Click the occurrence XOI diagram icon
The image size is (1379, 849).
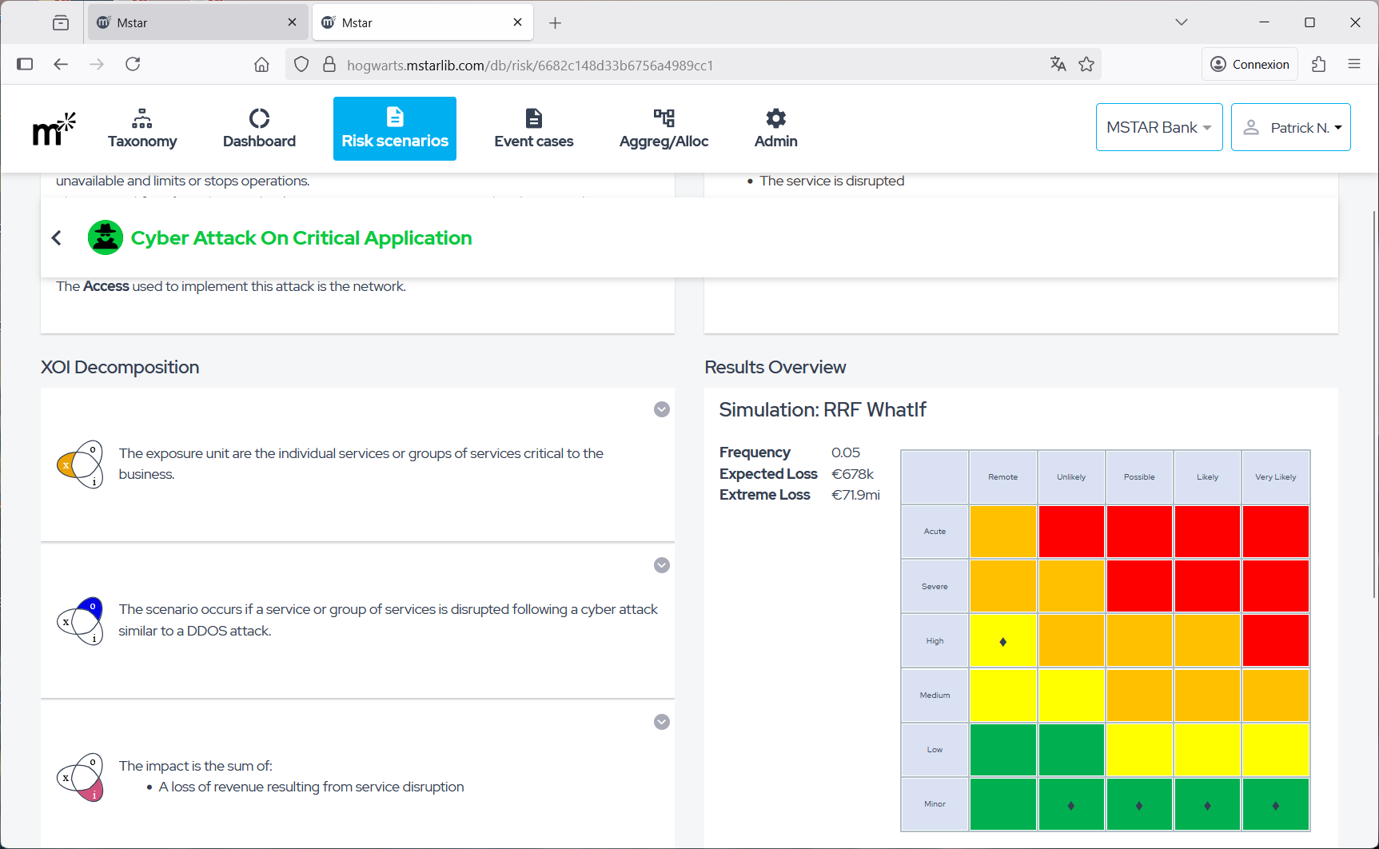pyautogui.click(x=81, y=620)
